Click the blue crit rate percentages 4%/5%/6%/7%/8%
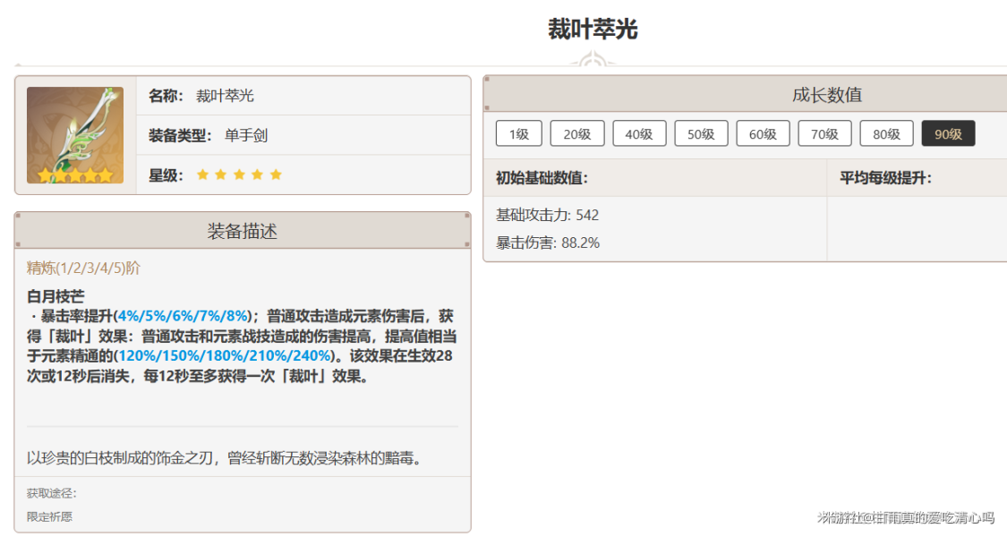This screenshot has height=537, width=1007. coord(182,316)
